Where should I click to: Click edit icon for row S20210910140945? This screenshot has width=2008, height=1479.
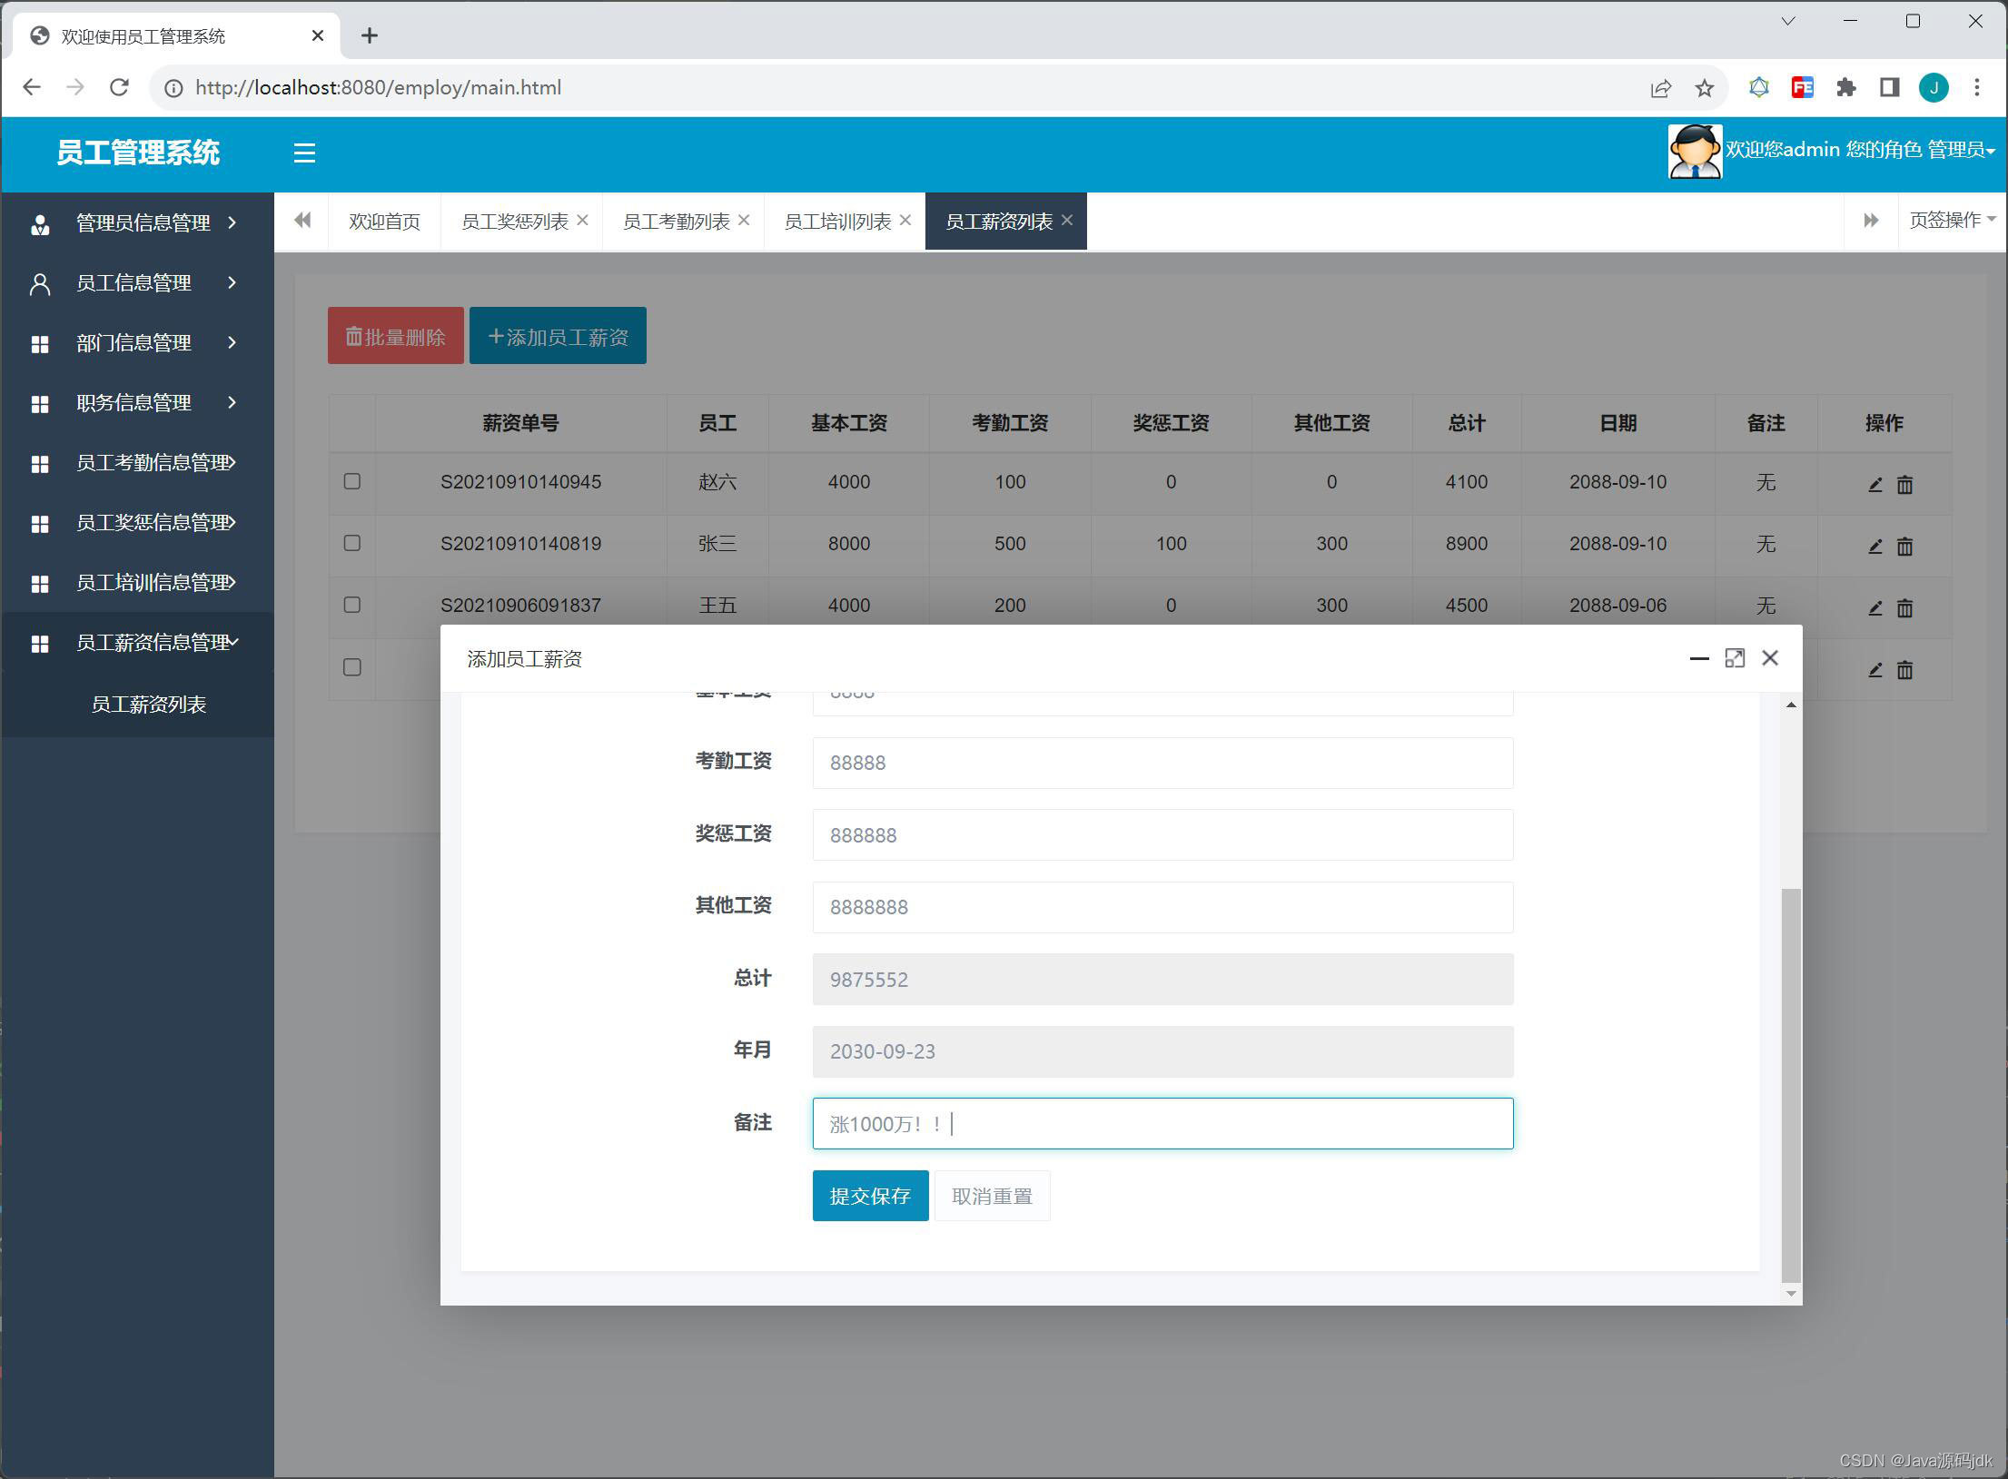click(1874, 484)
